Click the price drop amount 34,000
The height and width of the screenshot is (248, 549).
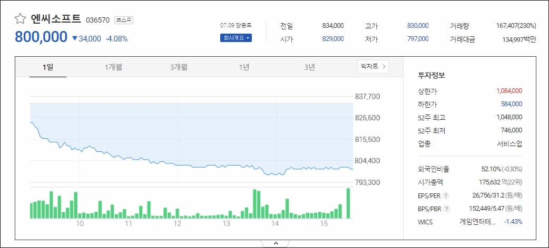coord(90,39)
